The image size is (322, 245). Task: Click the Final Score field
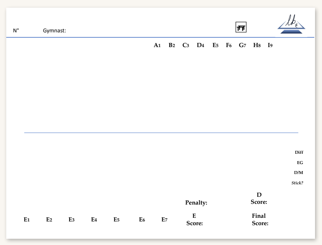(x=260, y=220)
